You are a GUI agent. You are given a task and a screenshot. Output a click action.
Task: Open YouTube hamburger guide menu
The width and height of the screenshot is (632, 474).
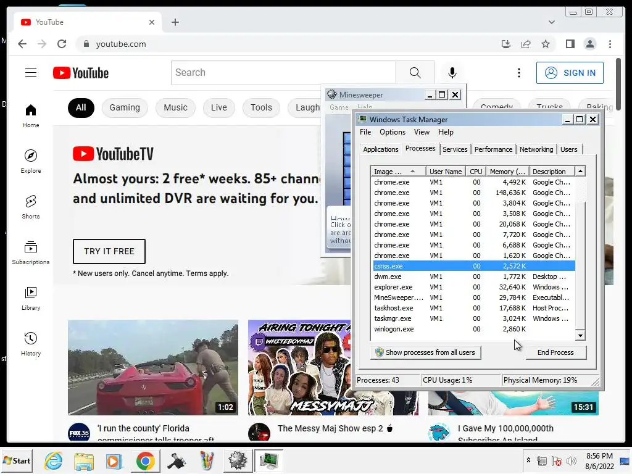pyautogui.click(x=31, y=73)
